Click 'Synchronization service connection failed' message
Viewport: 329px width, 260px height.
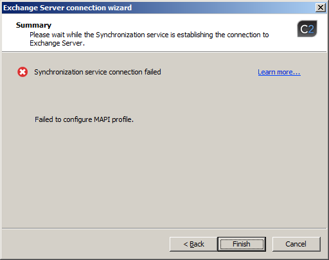click(98, 72)
